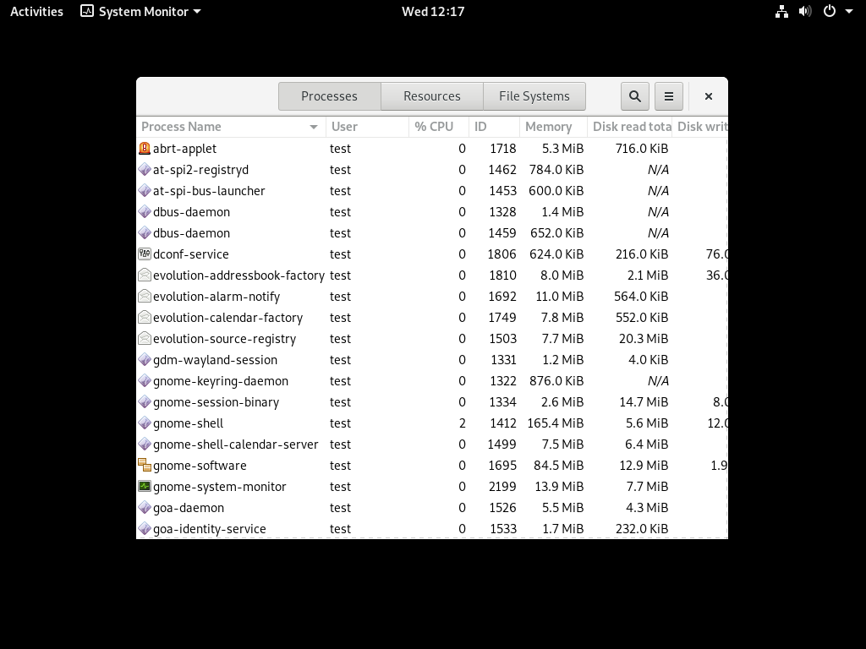Switch to the Processes tab

329,96
